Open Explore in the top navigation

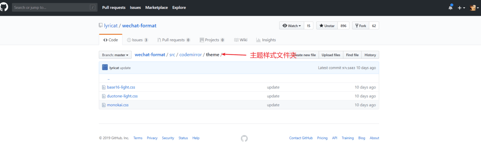point(179,7)
